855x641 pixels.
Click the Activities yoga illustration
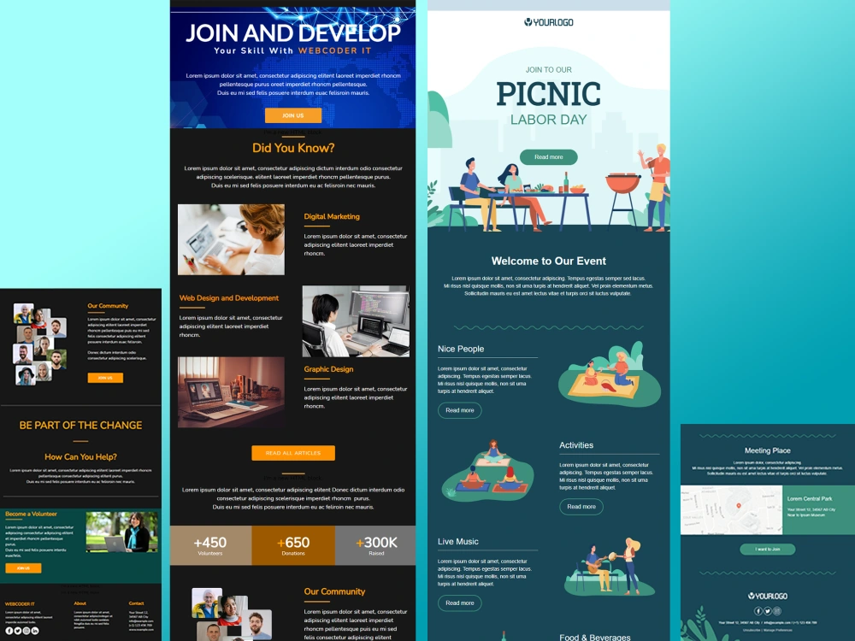tap(488, 470)
